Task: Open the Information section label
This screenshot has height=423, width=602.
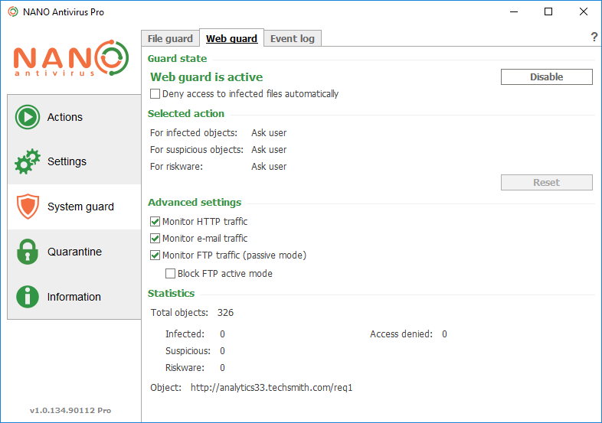Action: [x=74, y=297]
